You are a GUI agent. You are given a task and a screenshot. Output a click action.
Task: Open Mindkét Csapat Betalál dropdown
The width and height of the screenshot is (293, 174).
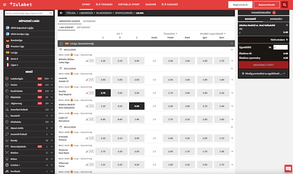coord(212,34)
